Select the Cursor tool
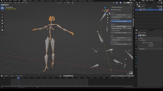Screen dimensions: 163x91 click(2, 11)
